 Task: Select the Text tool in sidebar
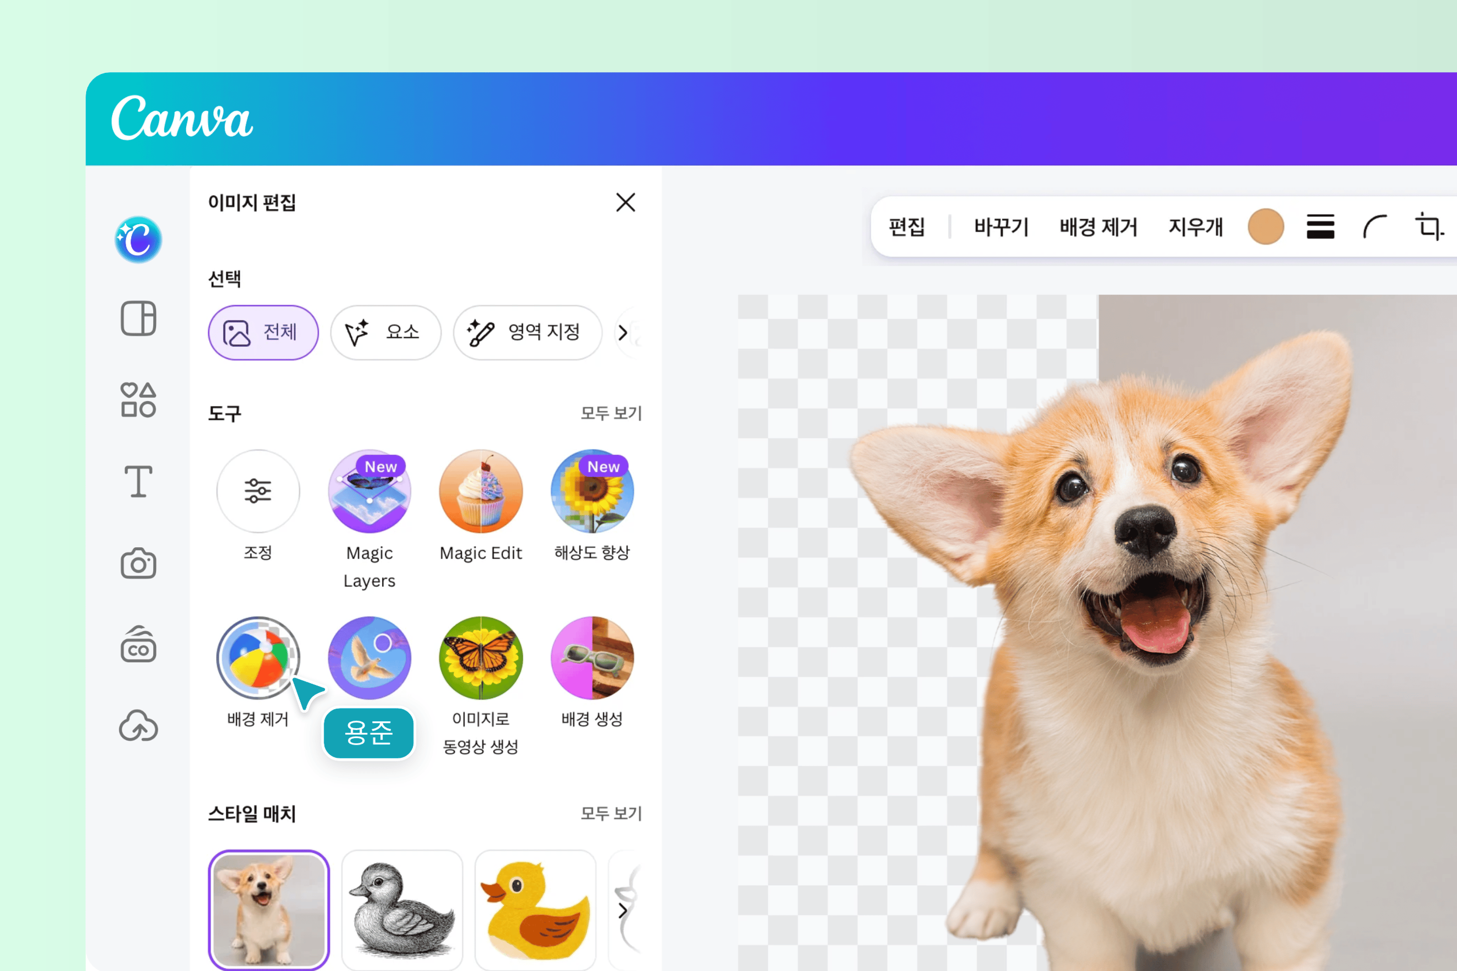coord(138,482)
